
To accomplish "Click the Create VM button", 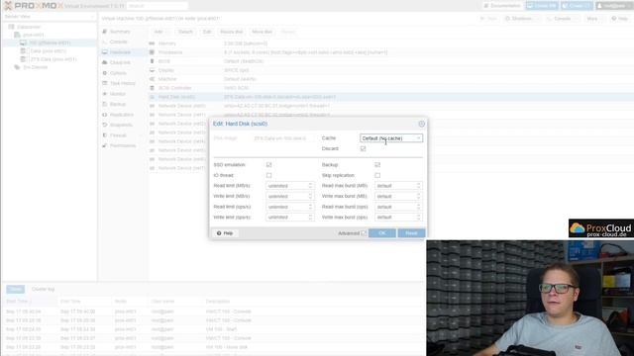I will 542,6.
